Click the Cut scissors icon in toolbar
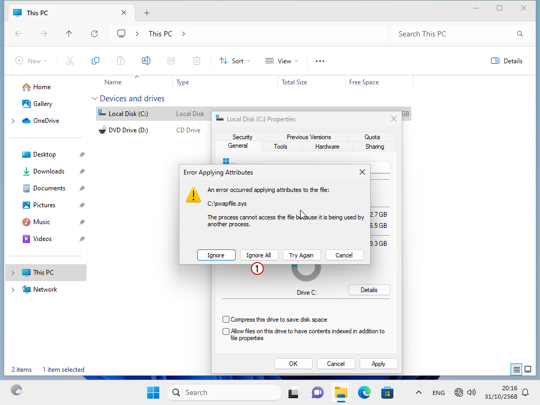Screen dimensions: 540x405 point(70,61)
